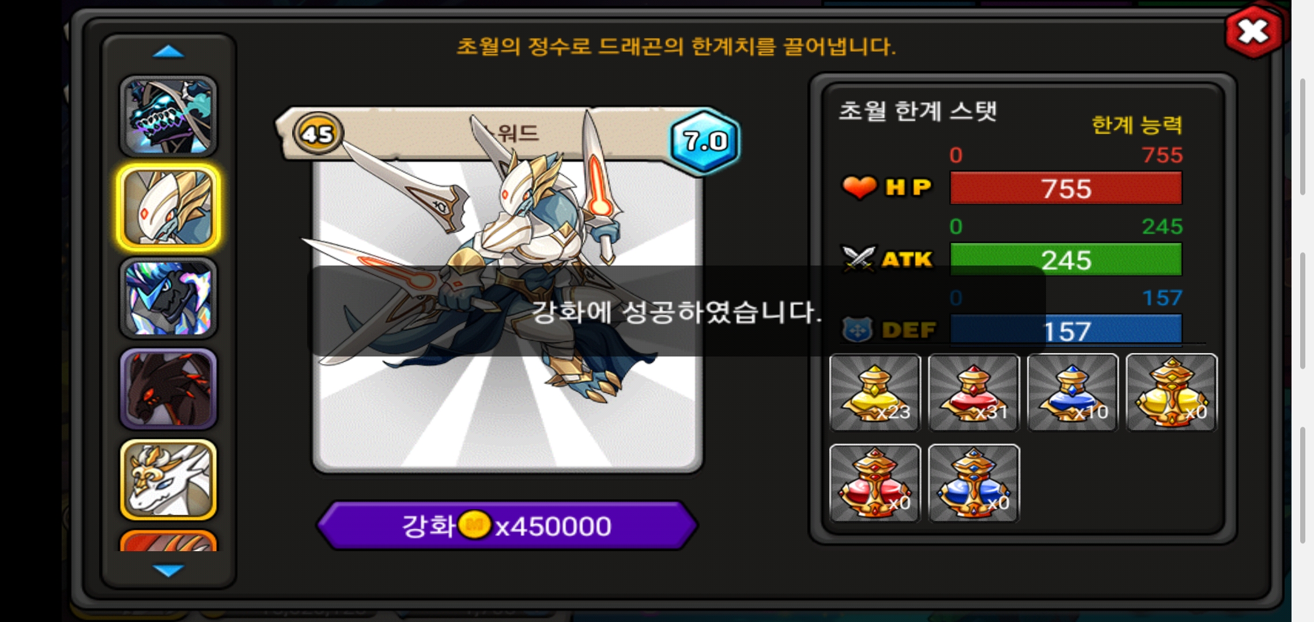1314x622 pixels.
Task: Move up the dragon list with the arrow
Action: click(168, 52)
